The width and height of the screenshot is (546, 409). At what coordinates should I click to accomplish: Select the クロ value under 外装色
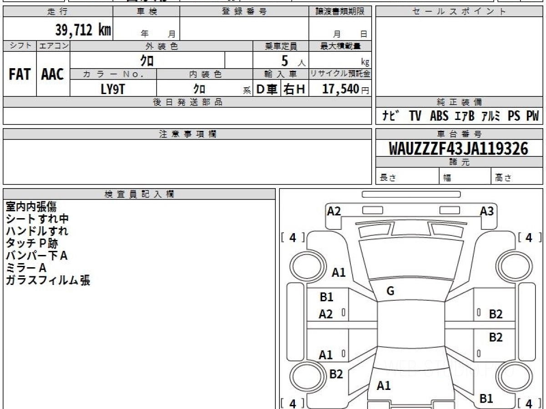coord(147,60)
